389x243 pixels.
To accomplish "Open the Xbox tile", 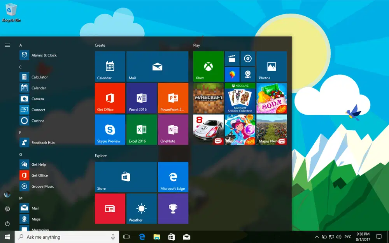I will click(x=209, y=66).
